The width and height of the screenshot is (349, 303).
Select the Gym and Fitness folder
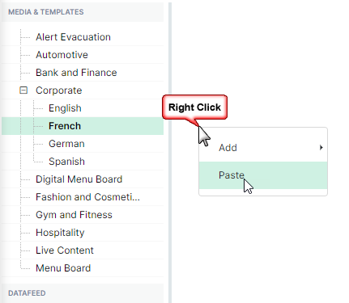[x=74, y=215]
